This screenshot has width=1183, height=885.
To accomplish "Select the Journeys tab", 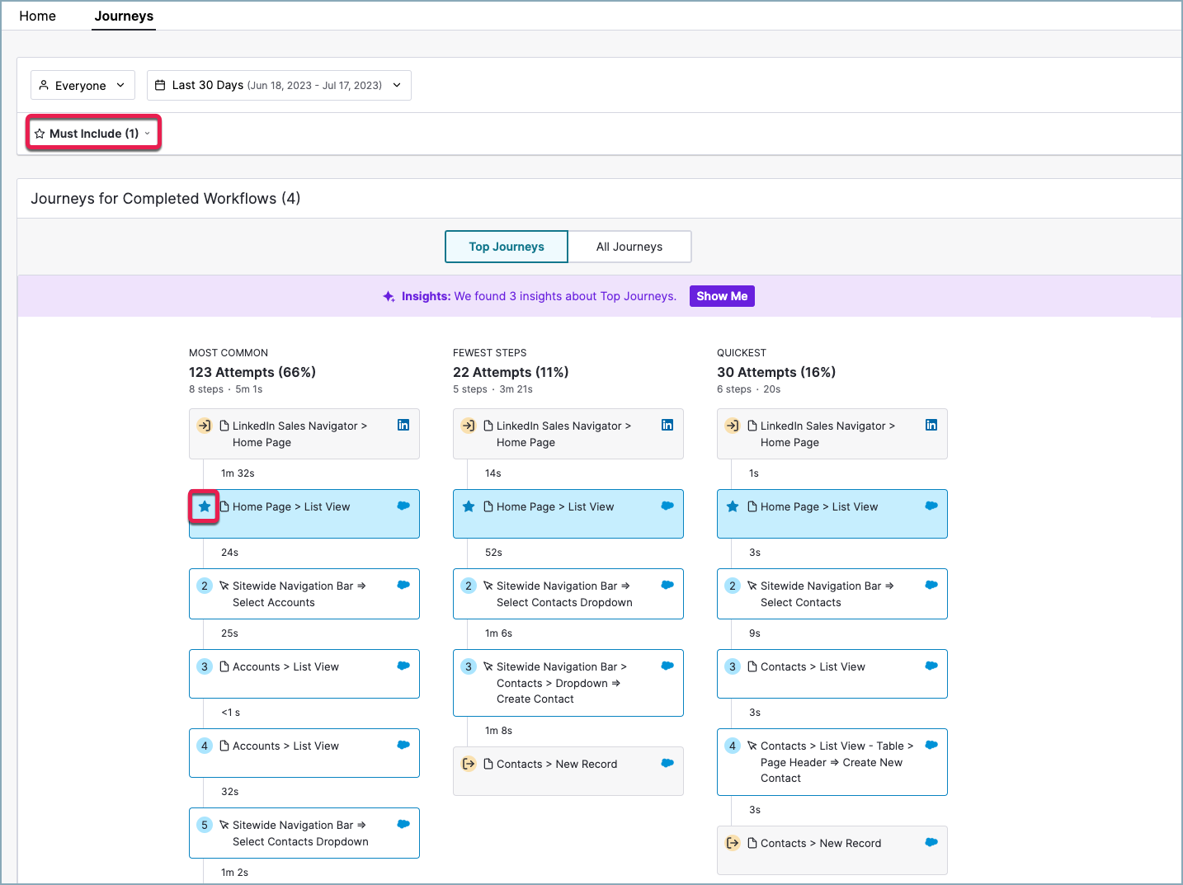I will coord(124,16).
